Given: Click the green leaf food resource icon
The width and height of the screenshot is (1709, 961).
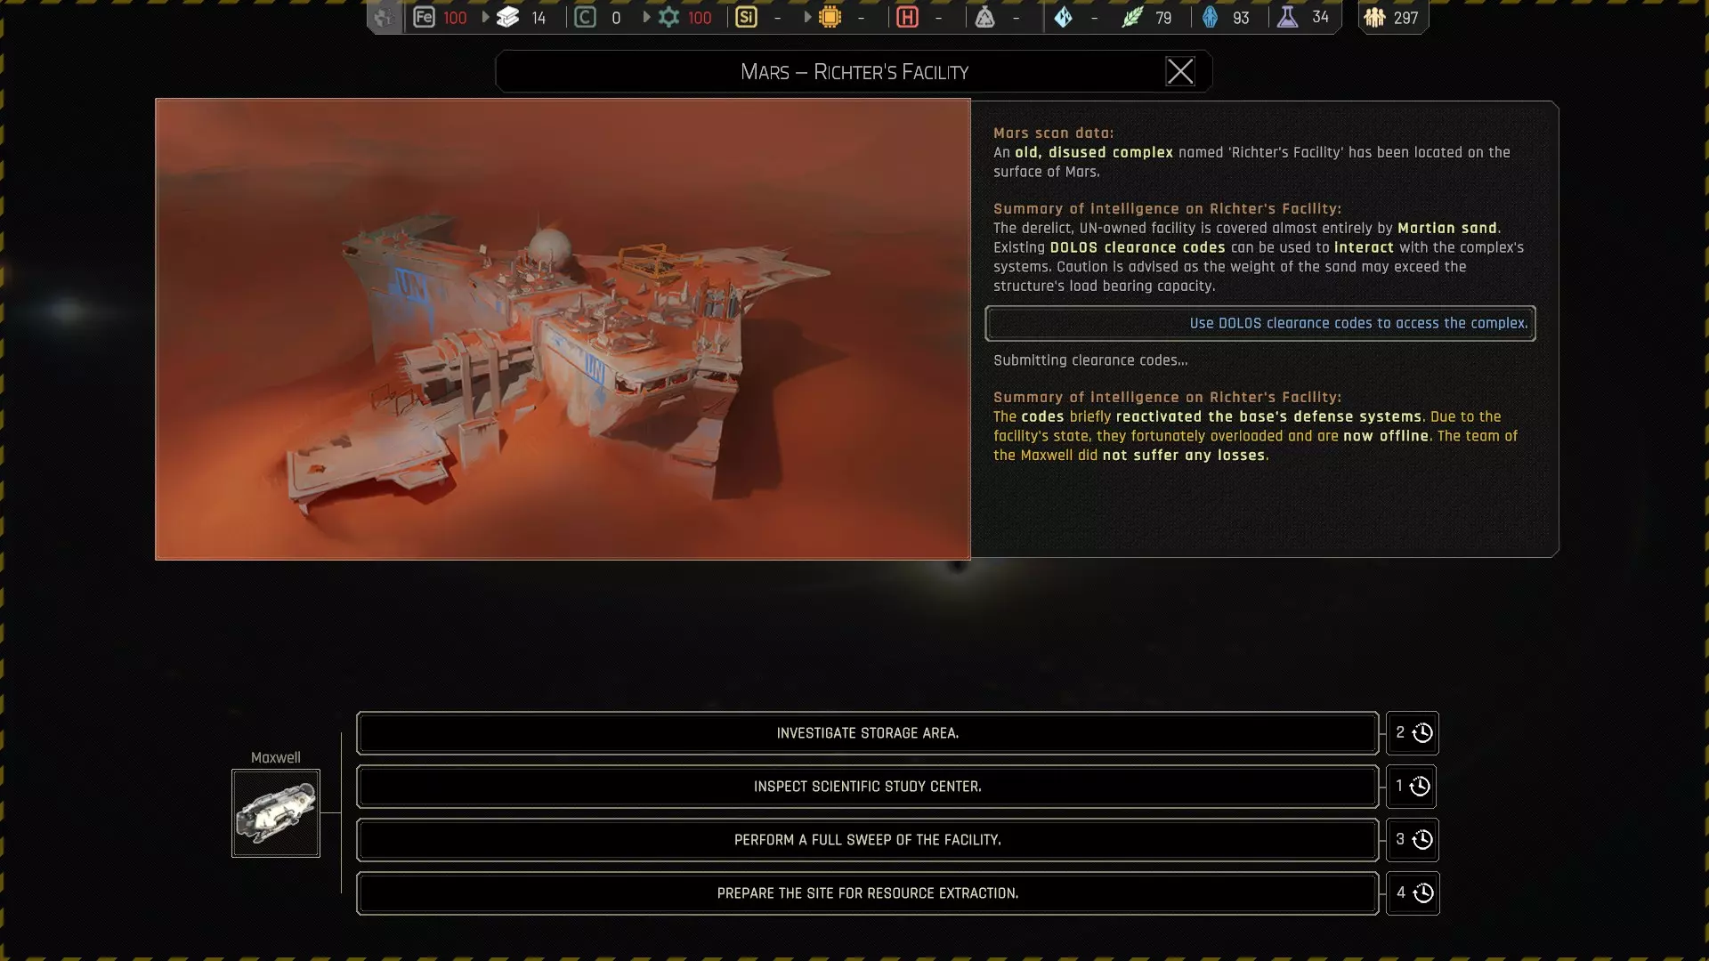Looking at the screenshot, I should 1131,17.
